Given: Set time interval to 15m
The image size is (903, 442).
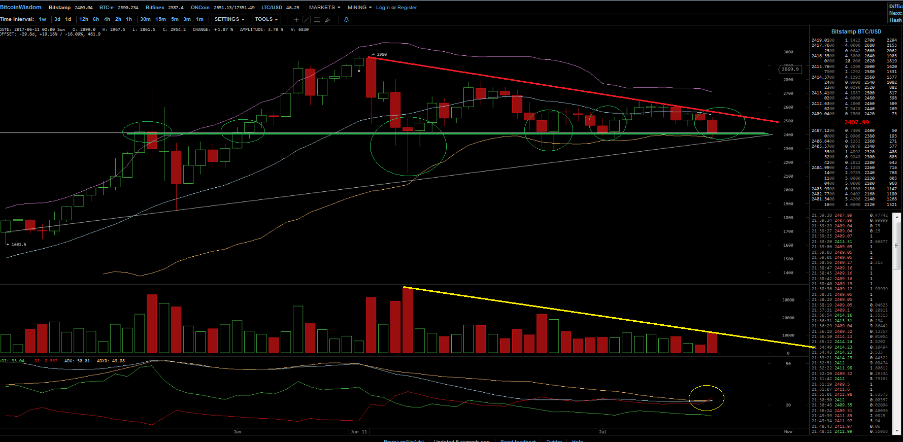Looking at the screenshot, I should click(160, 19).
